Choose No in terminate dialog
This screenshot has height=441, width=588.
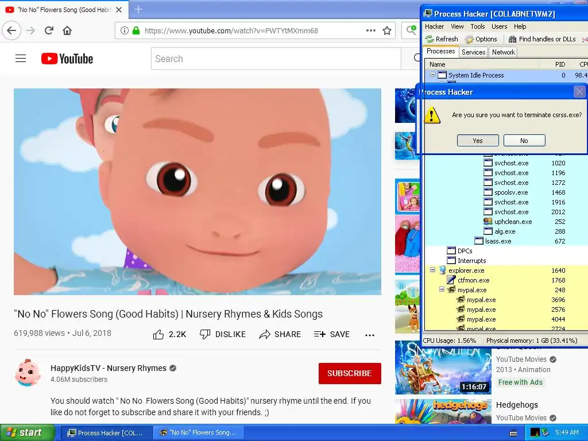pos(524,140)
